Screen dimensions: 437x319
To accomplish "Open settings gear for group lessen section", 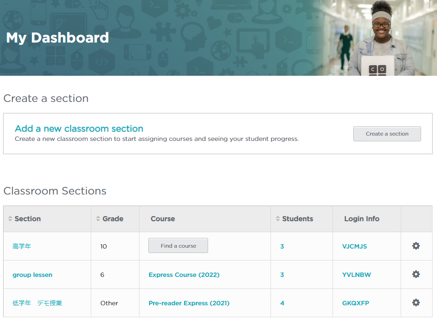I will (416, 274).
